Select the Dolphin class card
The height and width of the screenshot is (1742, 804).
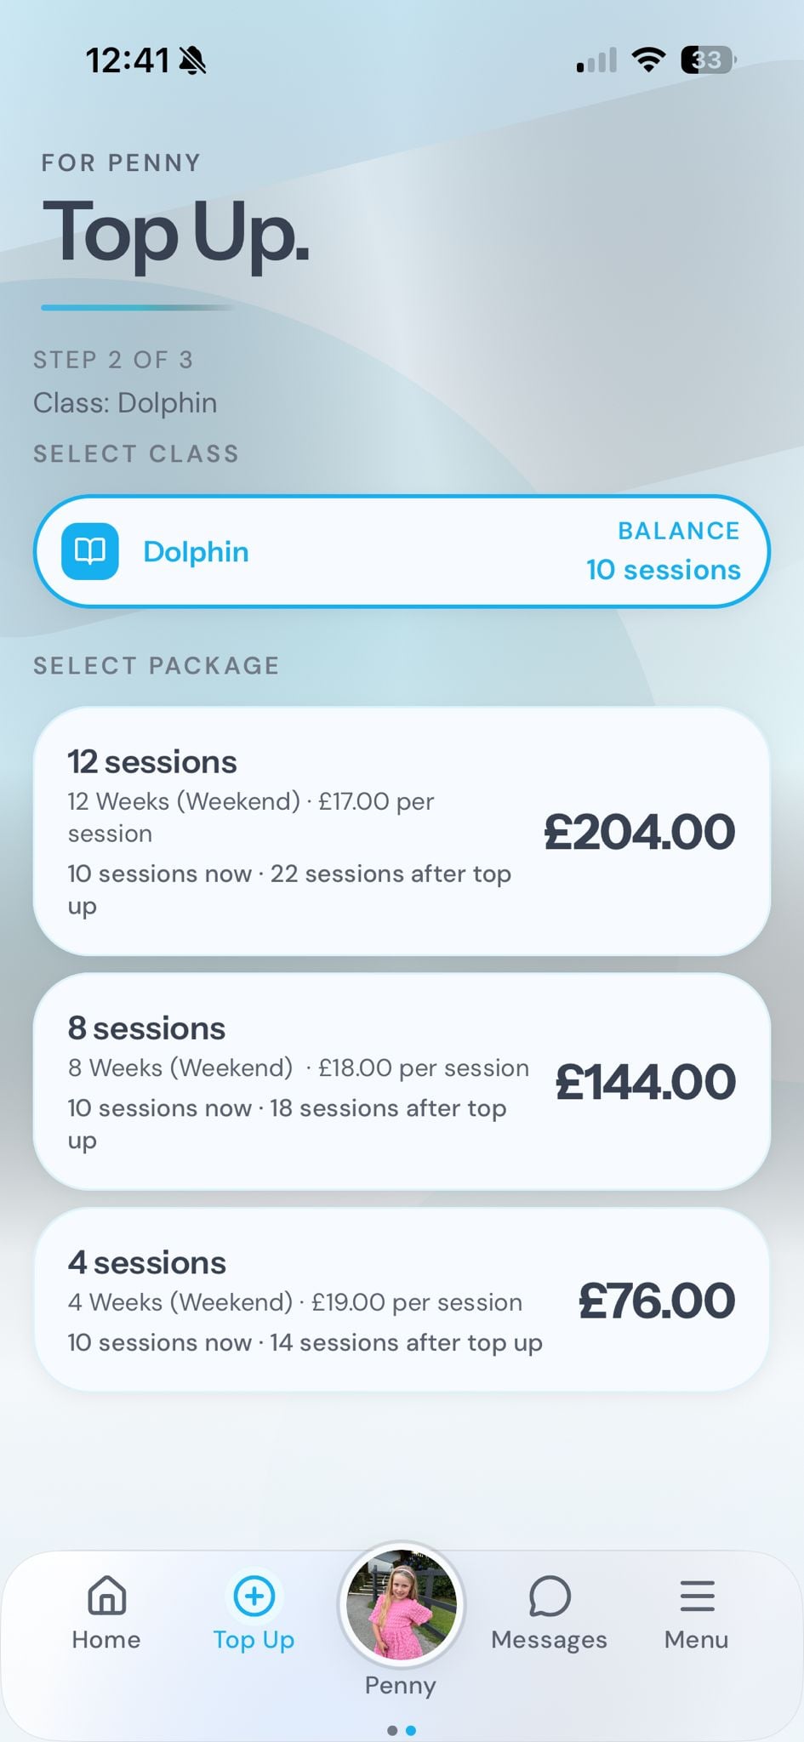pos(402,551)
